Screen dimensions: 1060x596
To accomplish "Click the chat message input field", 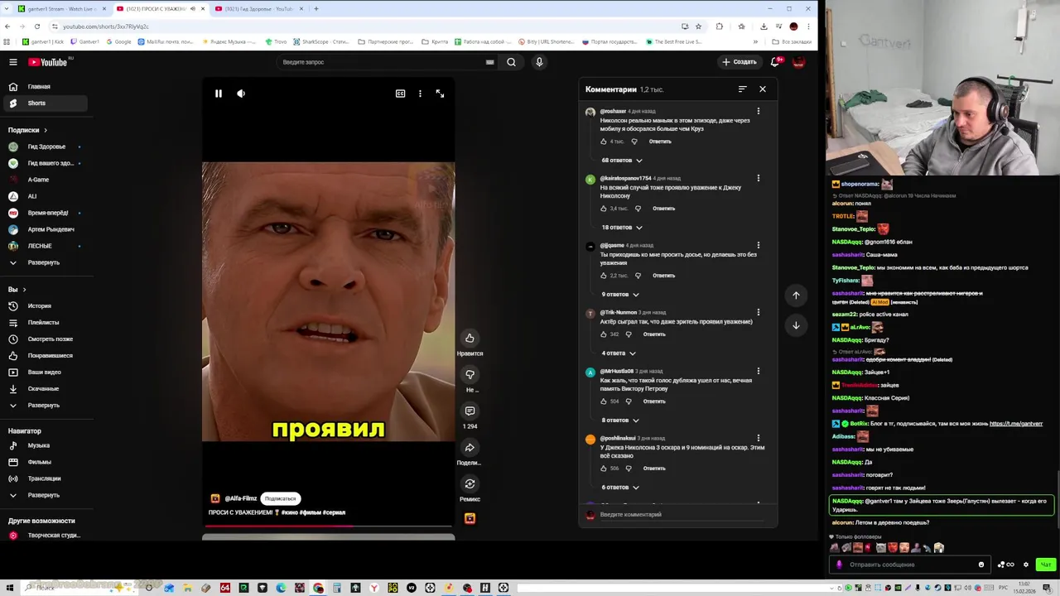I will (x=911, y=565).
